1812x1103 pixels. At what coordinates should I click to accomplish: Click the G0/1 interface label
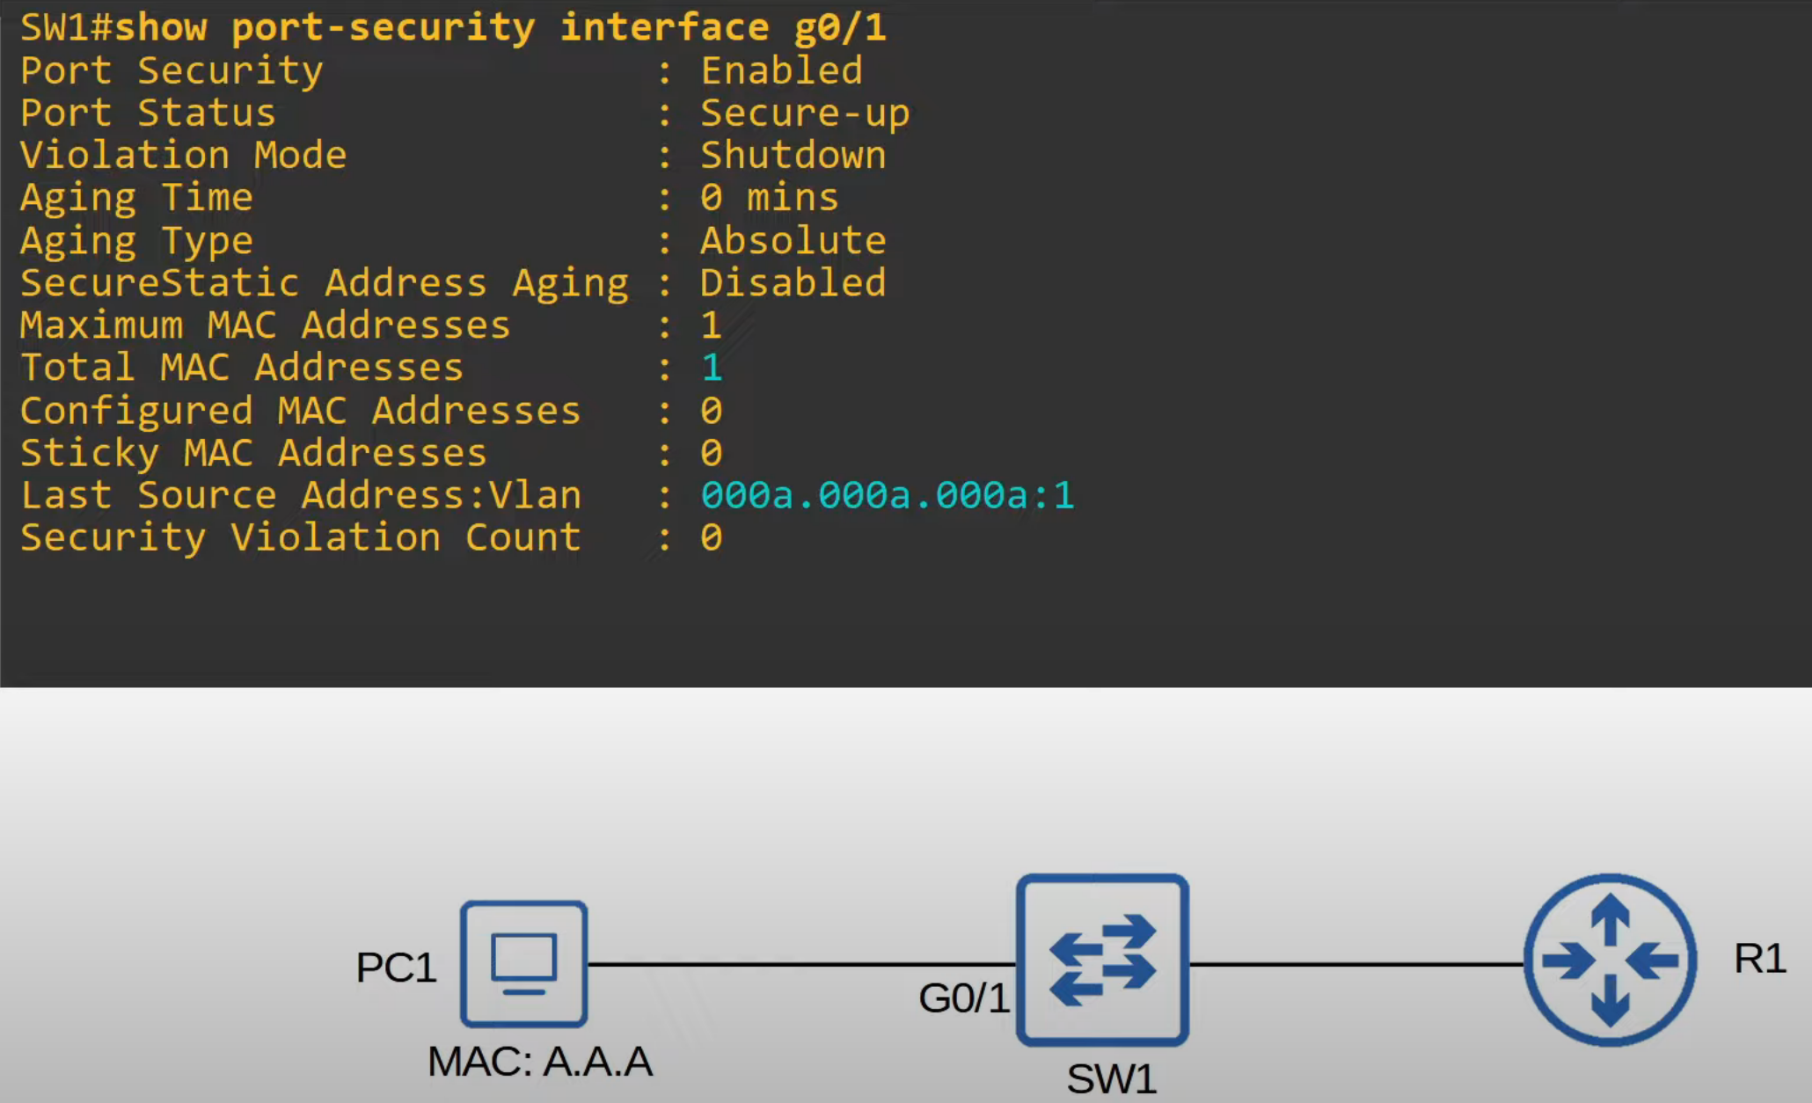coord(964,998)
